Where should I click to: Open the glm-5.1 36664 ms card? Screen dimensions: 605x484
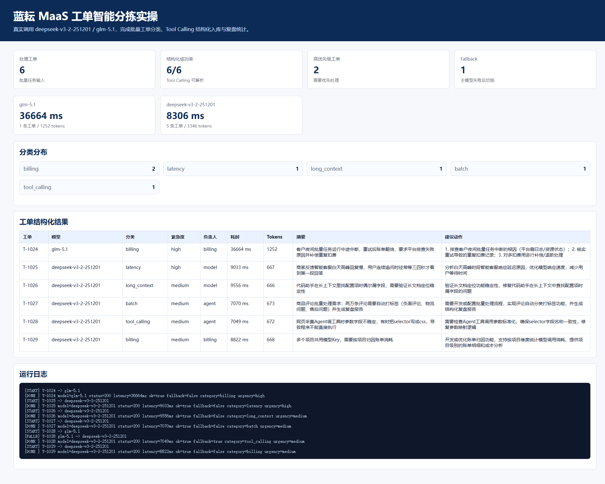pyautogui.click(x=84, y=115)
